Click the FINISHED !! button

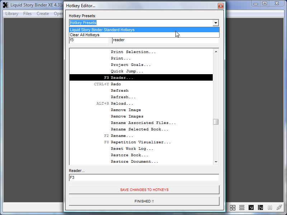click(144, 201)
